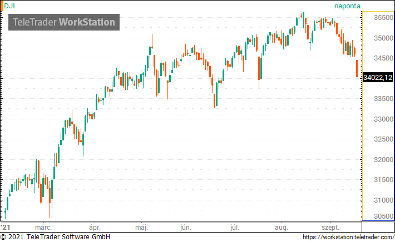Click the 'máj.' month label

(141, 228)
